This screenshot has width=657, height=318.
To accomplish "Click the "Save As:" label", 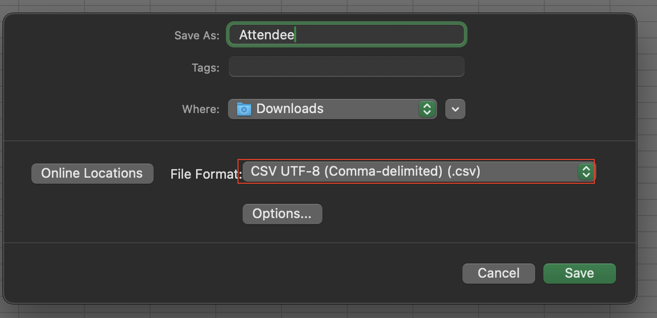I will click(x=197, y=35).
